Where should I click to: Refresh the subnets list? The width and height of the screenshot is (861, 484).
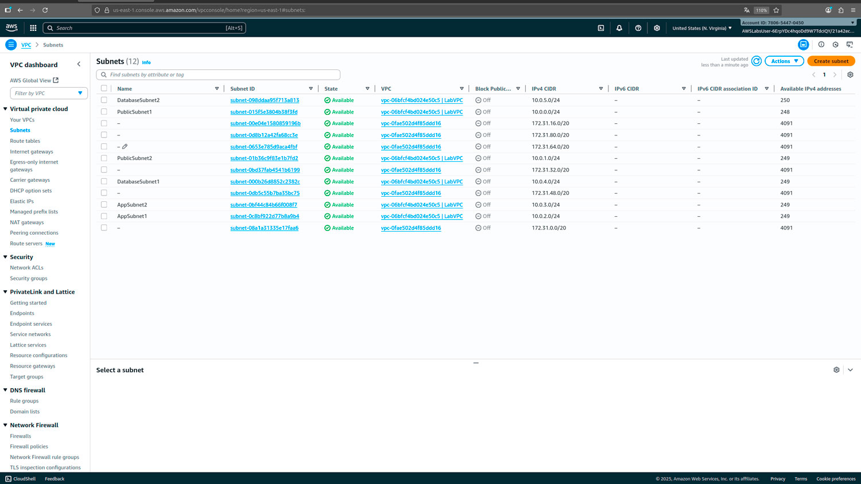click(x=757, y=61)
